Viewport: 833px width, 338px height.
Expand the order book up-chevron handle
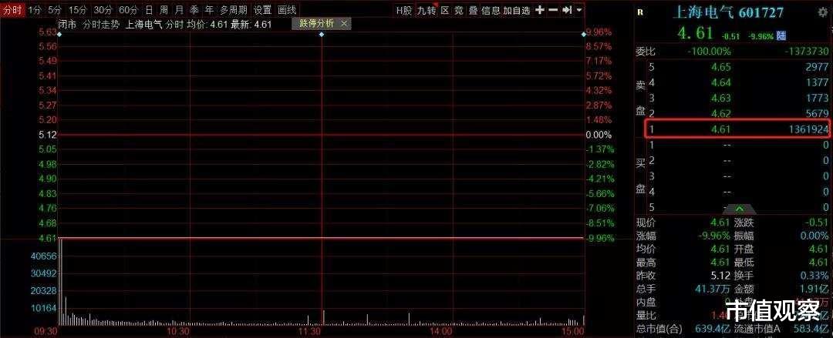click(739, 208)
